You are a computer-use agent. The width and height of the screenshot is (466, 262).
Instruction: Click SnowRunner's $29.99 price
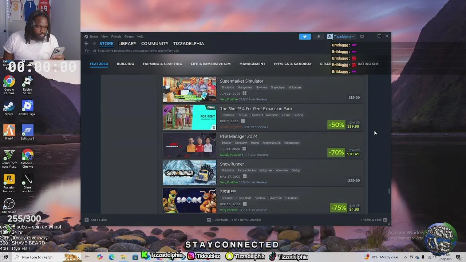pos(354,180)
